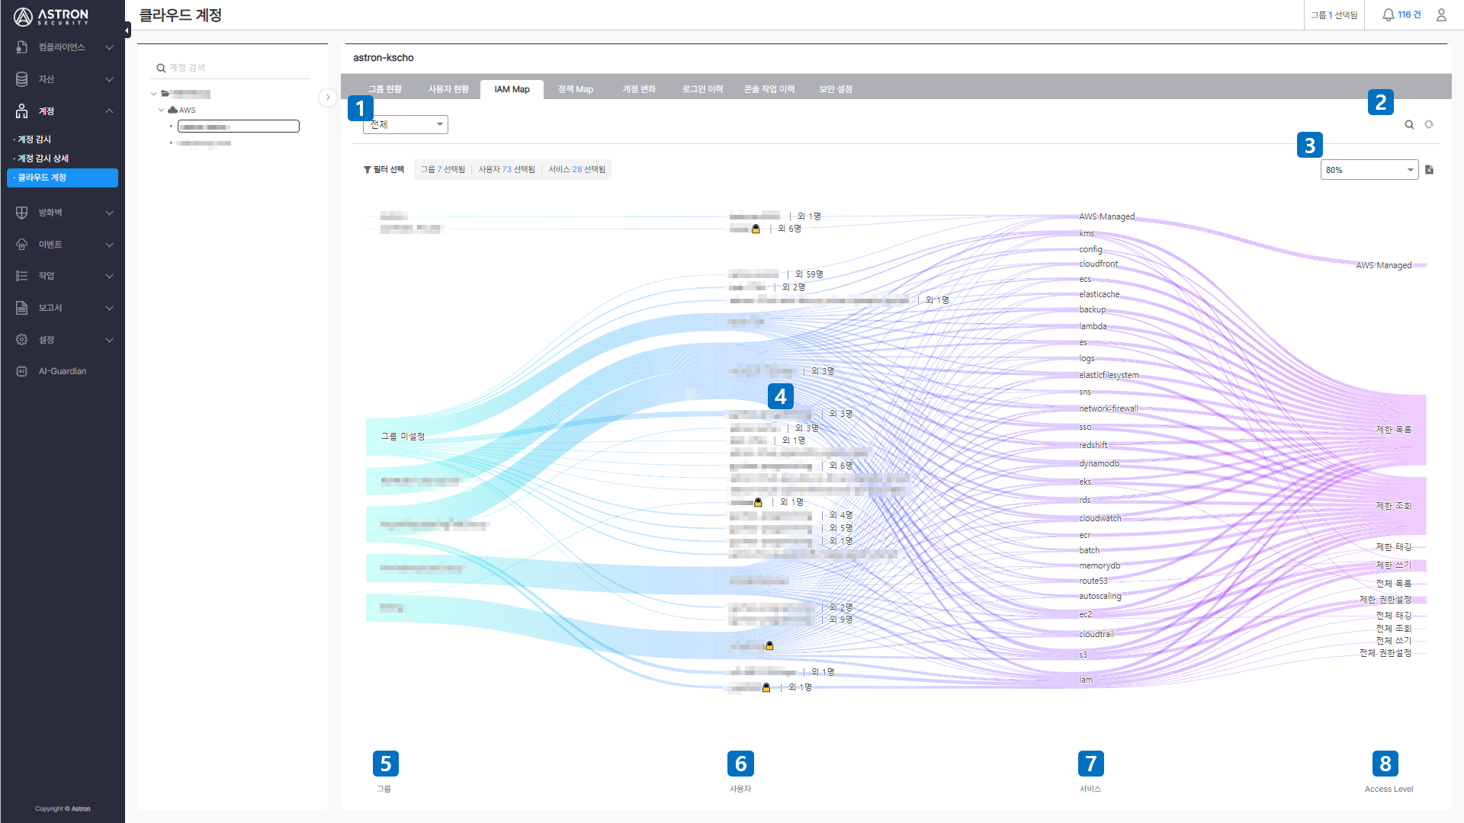Click the refresh icon beside the search icon
This screenshot has width=1464, height=823.
[x=1429, y=124]
